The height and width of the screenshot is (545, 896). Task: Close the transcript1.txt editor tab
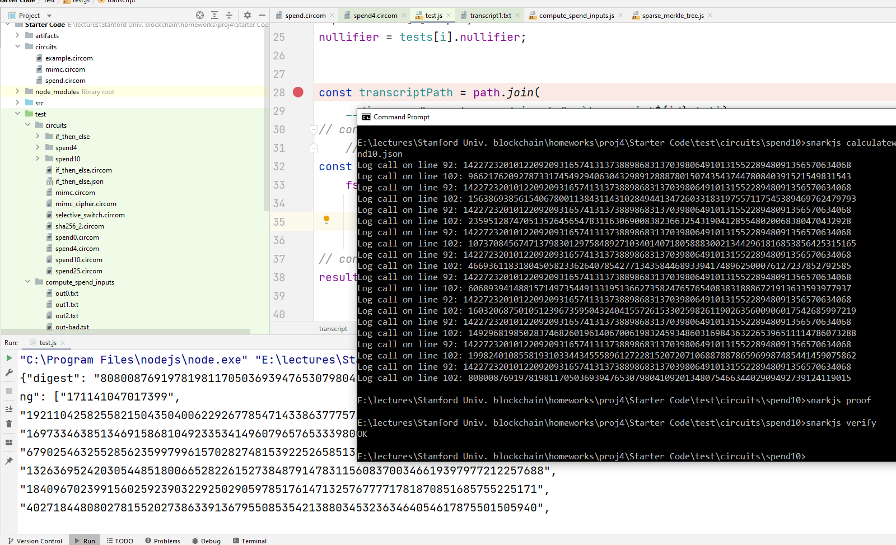[517, 16]
